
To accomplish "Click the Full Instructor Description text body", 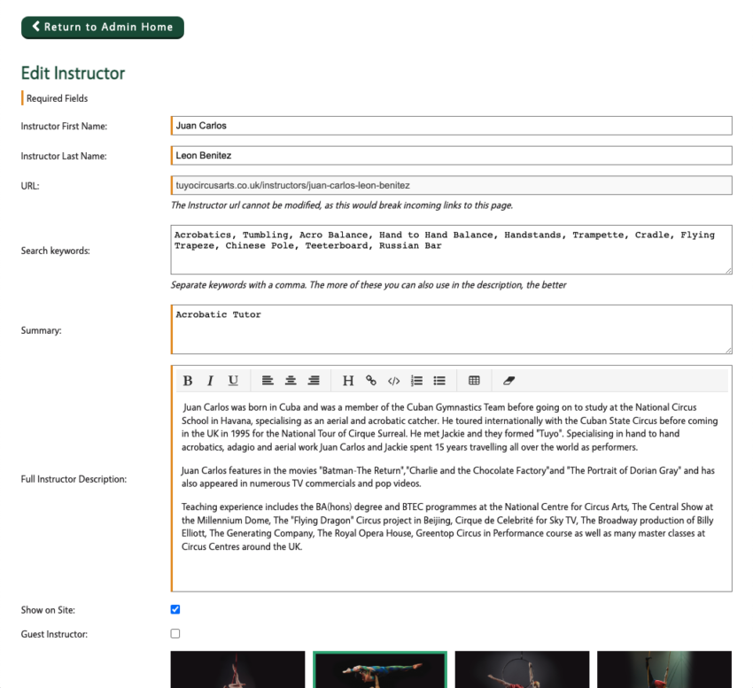I will 452,490.
